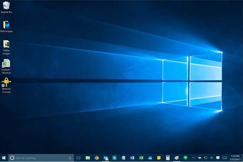
Task: Launch Google Chrome from the taskbar
Action: [97, 158]
